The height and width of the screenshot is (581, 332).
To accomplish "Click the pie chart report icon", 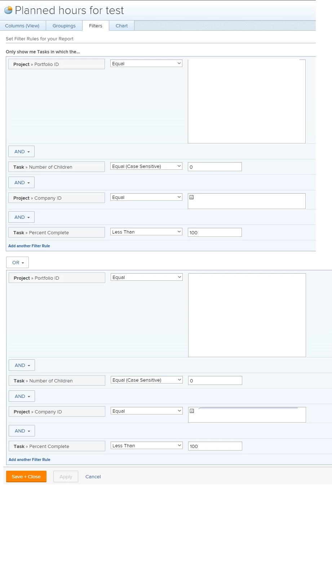I will click(x=8, y=10).
